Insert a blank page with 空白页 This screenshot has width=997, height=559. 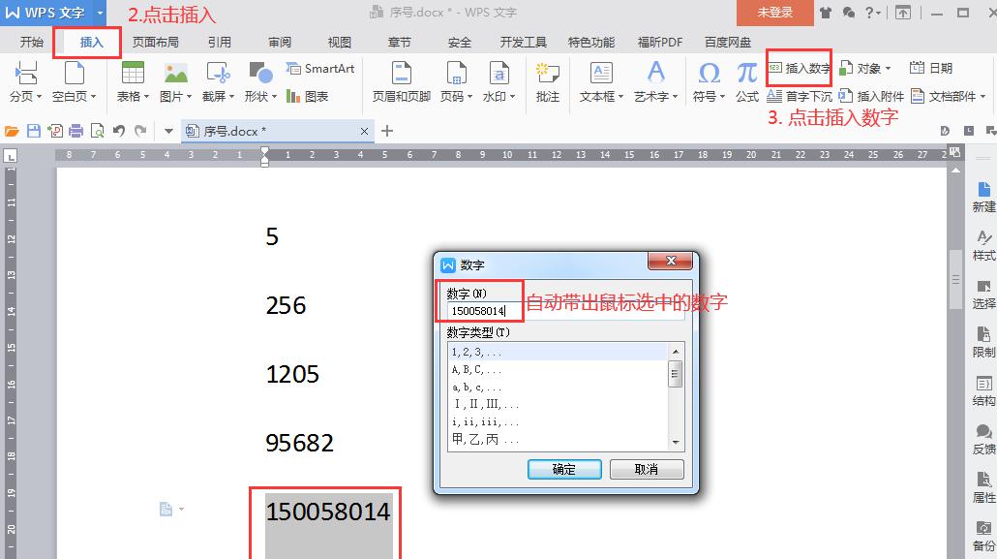tap(74, 81)
